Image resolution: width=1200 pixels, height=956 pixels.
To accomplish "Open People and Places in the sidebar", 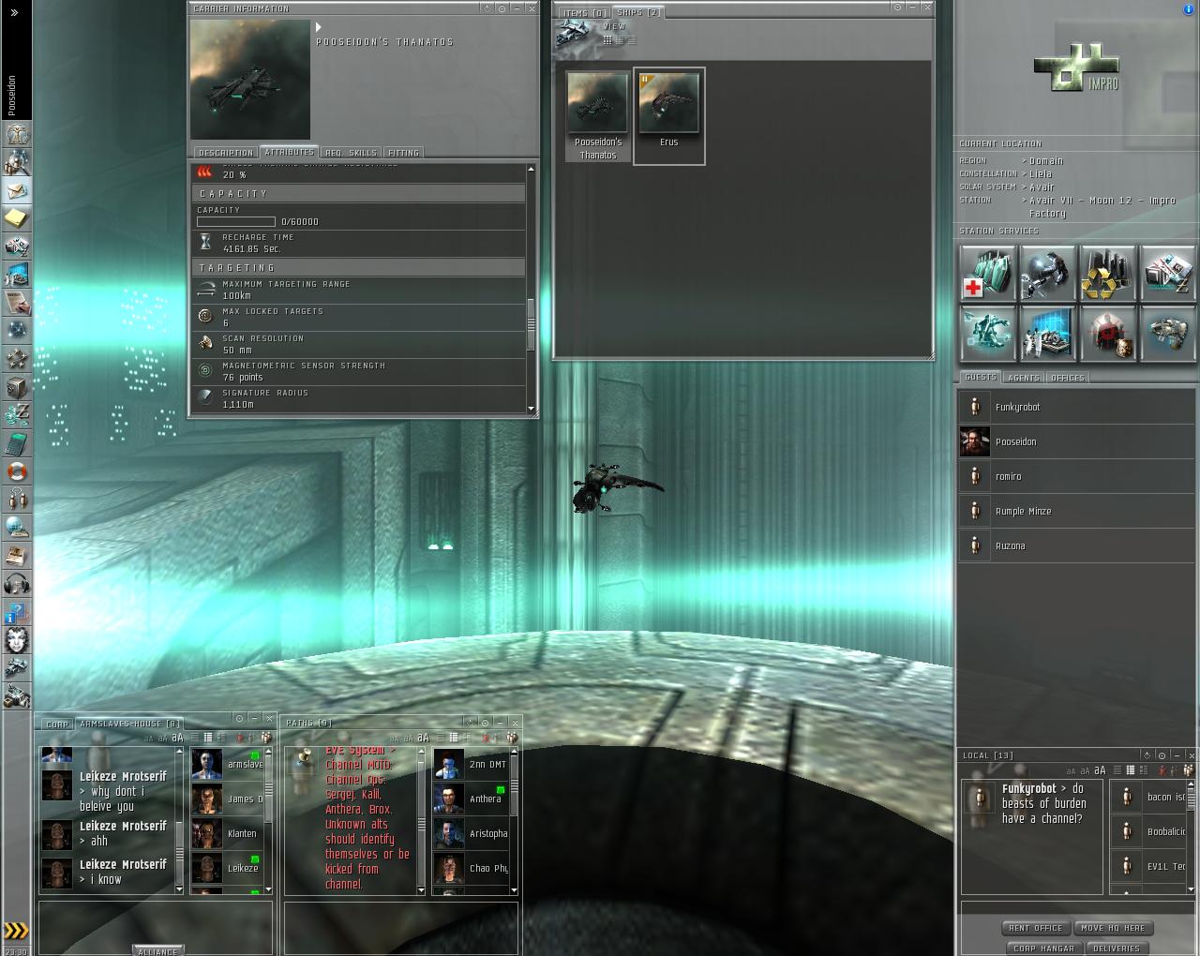I will click(17, 162).
